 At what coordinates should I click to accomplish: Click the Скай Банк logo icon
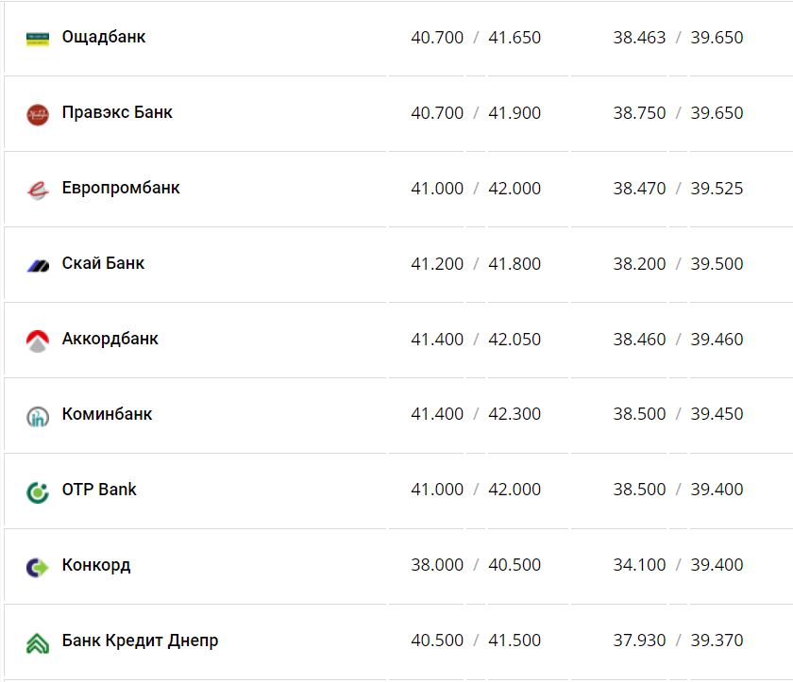coord(38,265)
